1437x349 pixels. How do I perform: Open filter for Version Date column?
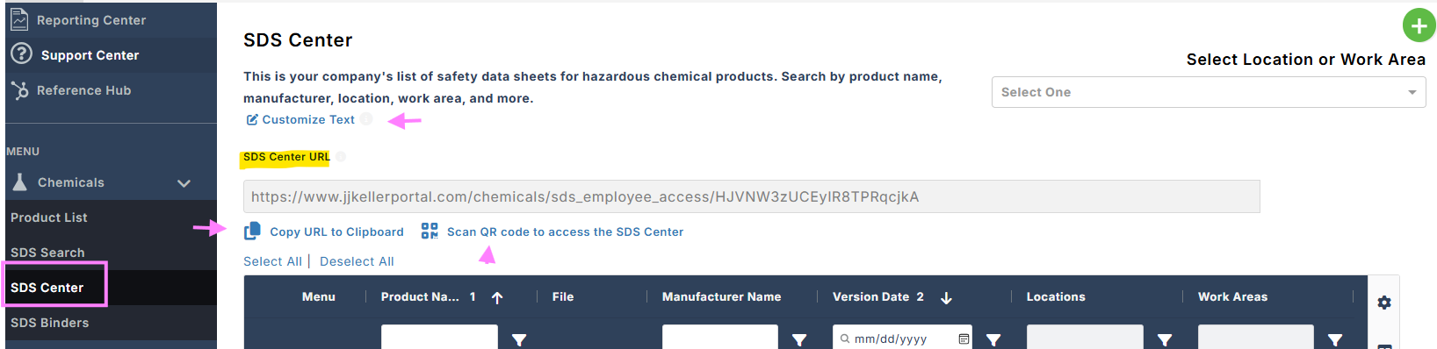pos(993,339)
